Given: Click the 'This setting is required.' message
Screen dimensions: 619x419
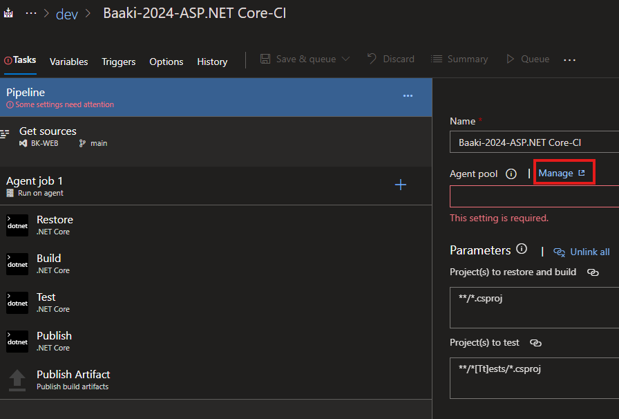Looking at the screenshot, I should coord(499,218).
